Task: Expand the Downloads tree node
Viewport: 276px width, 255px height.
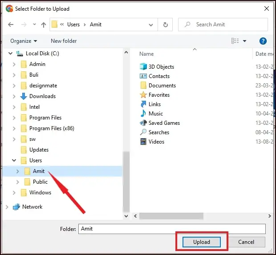Action: pos(14,96)
